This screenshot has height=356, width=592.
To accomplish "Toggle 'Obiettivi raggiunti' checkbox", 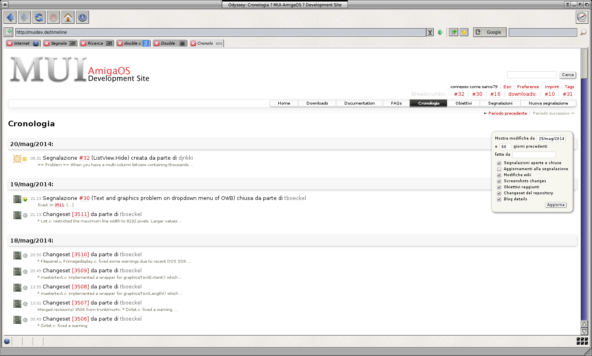I will [499, 187].
